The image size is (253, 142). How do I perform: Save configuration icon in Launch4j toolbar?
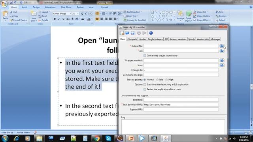click(x=133, y=33)
